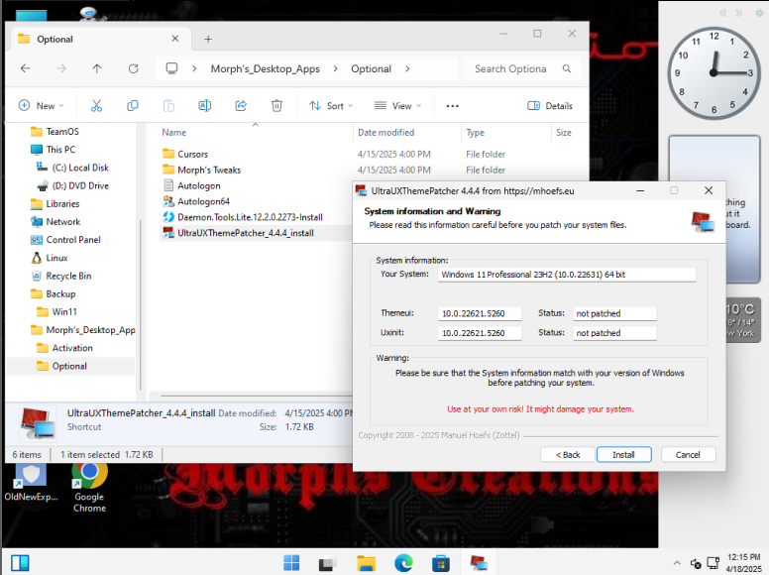Open File Explorer from the taskbar
Image resolution: width=769 pixels, height=575 pixels.
366,563
